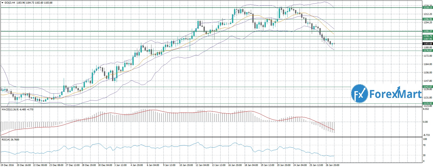Click the 30 level on RSI scale
The width and height of the screenshot is (433, 168).
pyautogui.click(x=424, y=155)
